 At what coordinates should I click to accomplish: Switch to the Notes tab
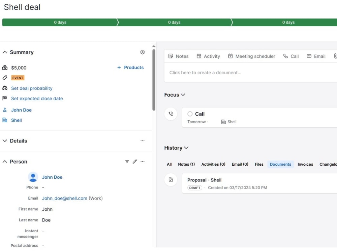tap(178, 56)
